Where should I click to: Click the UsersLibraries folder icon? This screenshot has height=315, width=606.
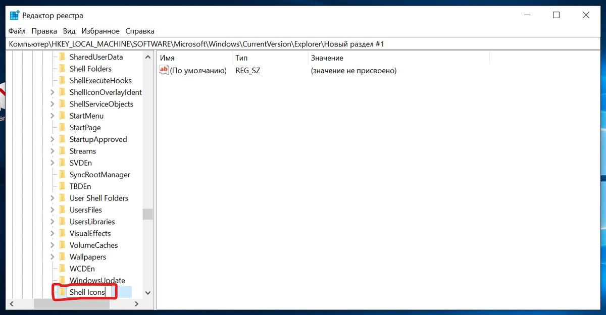(62, 222)
